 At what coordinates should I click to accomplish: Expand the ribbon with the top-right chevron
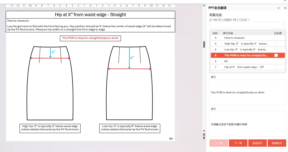pos(285,1)
